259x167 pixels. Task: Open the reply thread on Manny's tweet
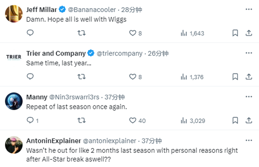(x=32, y=121)
